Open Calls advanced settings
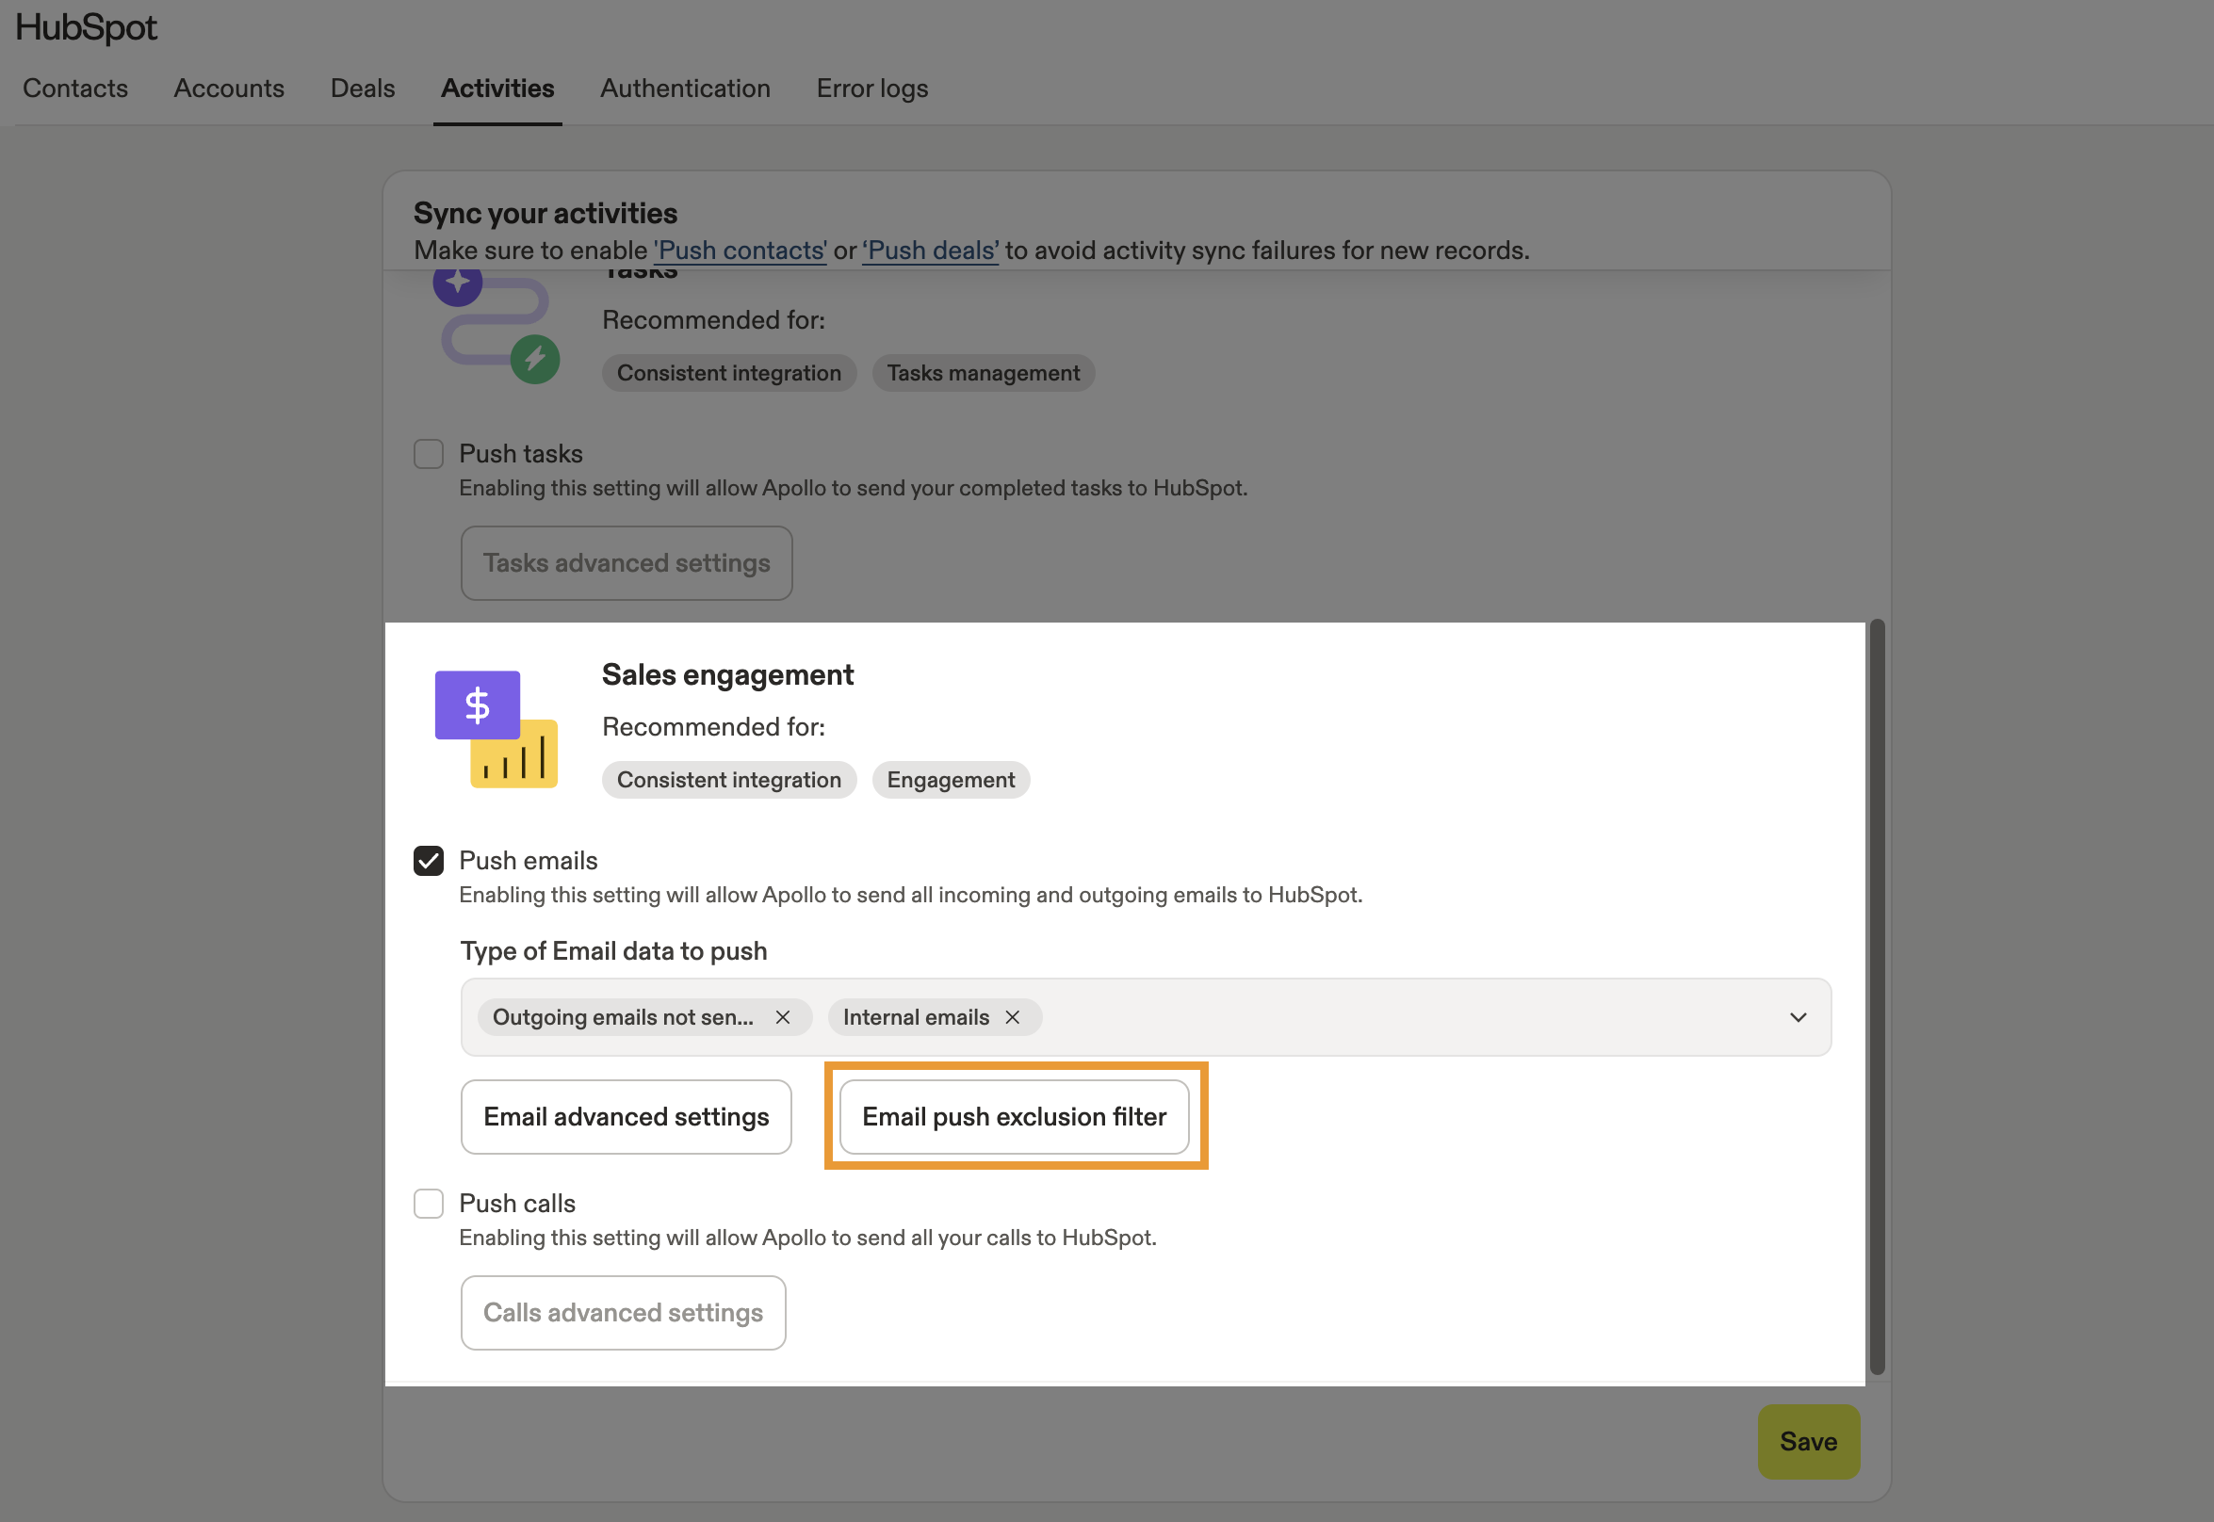 623,1312
